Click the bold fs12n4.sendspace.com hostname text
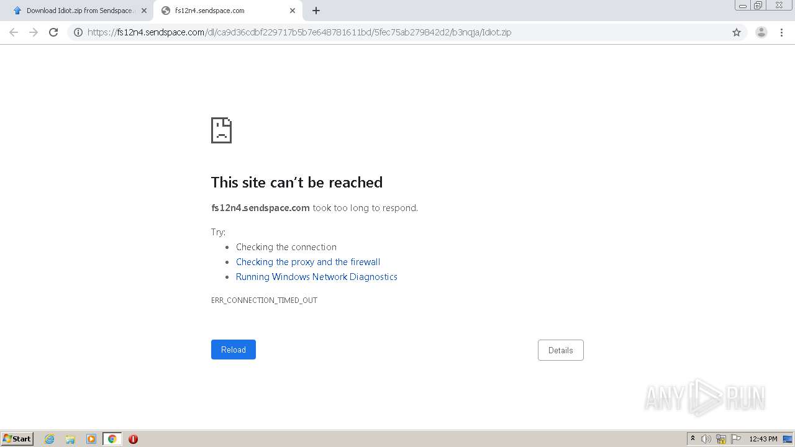The image size is (795, 447). coord(260,208)
